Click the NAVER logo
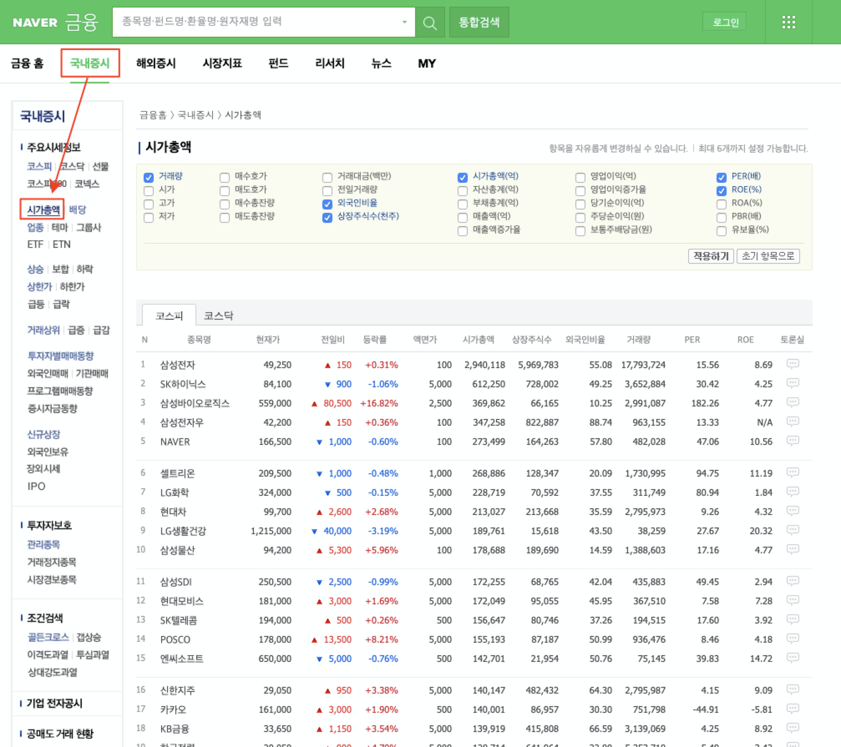Image resolution: width=841 pixels, height=747 pixels. [35, 23]
